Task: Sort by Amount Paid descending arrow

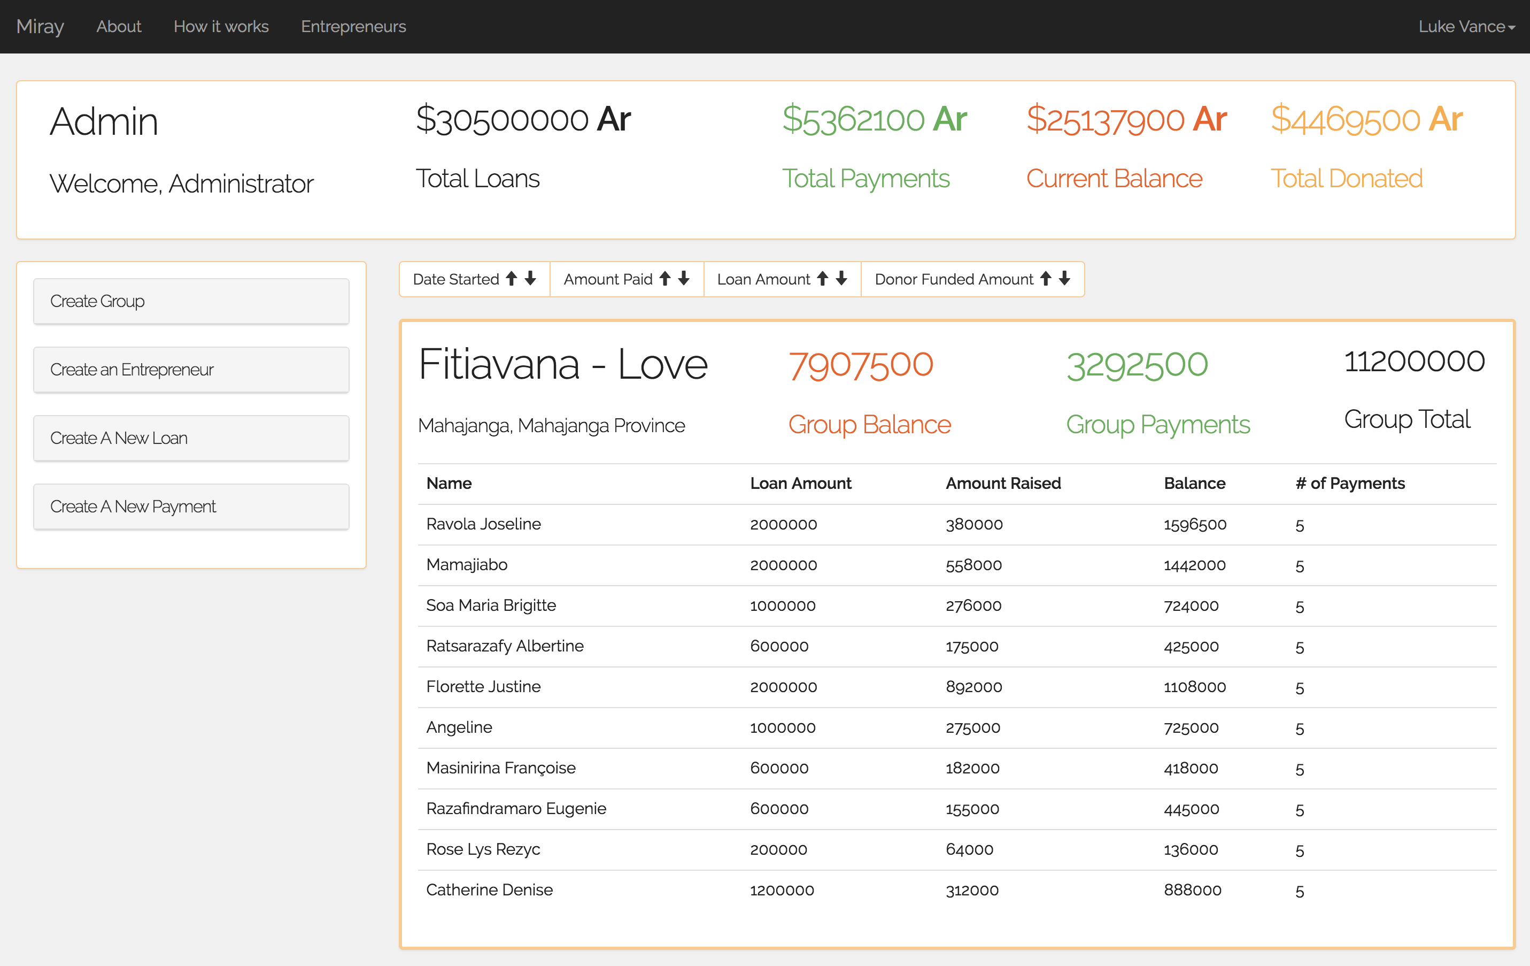Action: [x=683, y=279]
